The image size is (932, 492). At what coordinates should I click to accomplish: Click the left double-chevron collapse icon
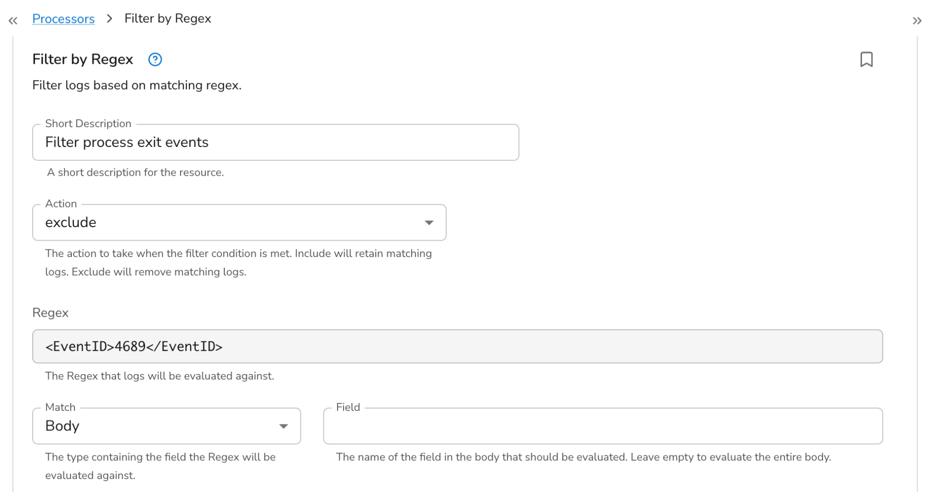(13, 21)
